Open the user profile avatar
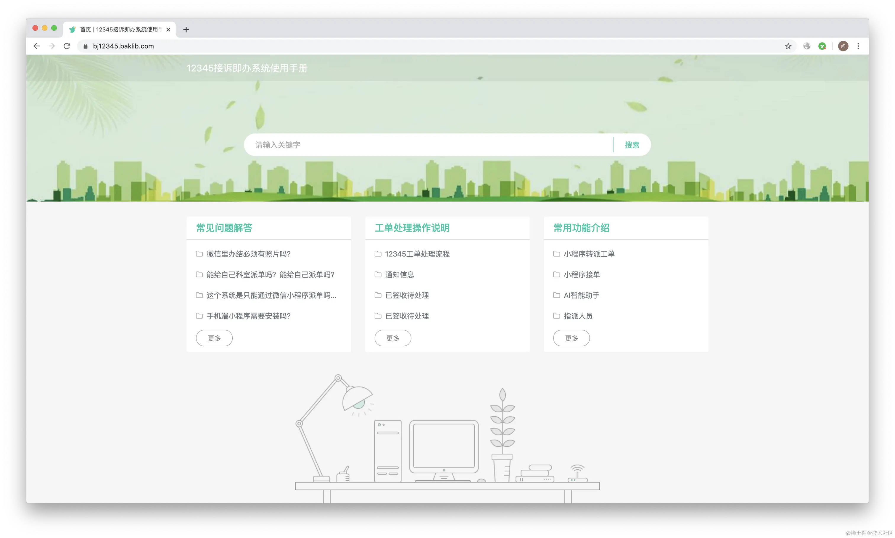Viewport: 895px width, 538px height. point(843,46)
